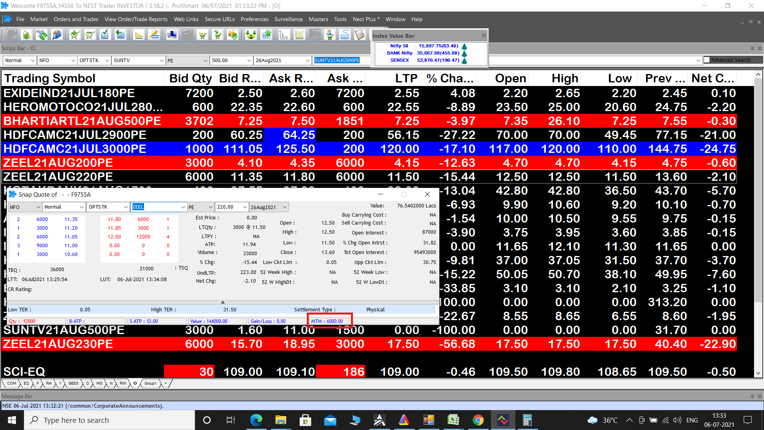The width and height of the screenshot is (764, 430).
Task: Open File Explorer from the taskbar
Action: [x=281, y=420]
